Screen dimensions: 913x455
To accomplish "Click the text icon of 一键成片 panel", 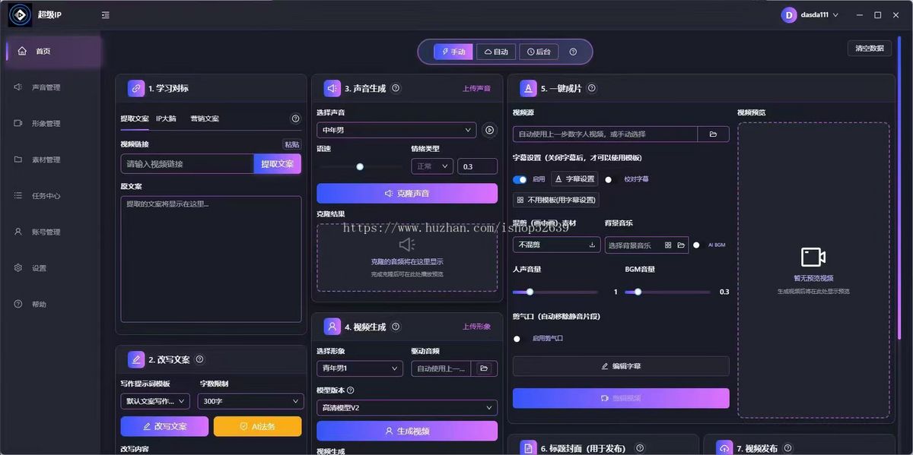I will tap(529, 88).
